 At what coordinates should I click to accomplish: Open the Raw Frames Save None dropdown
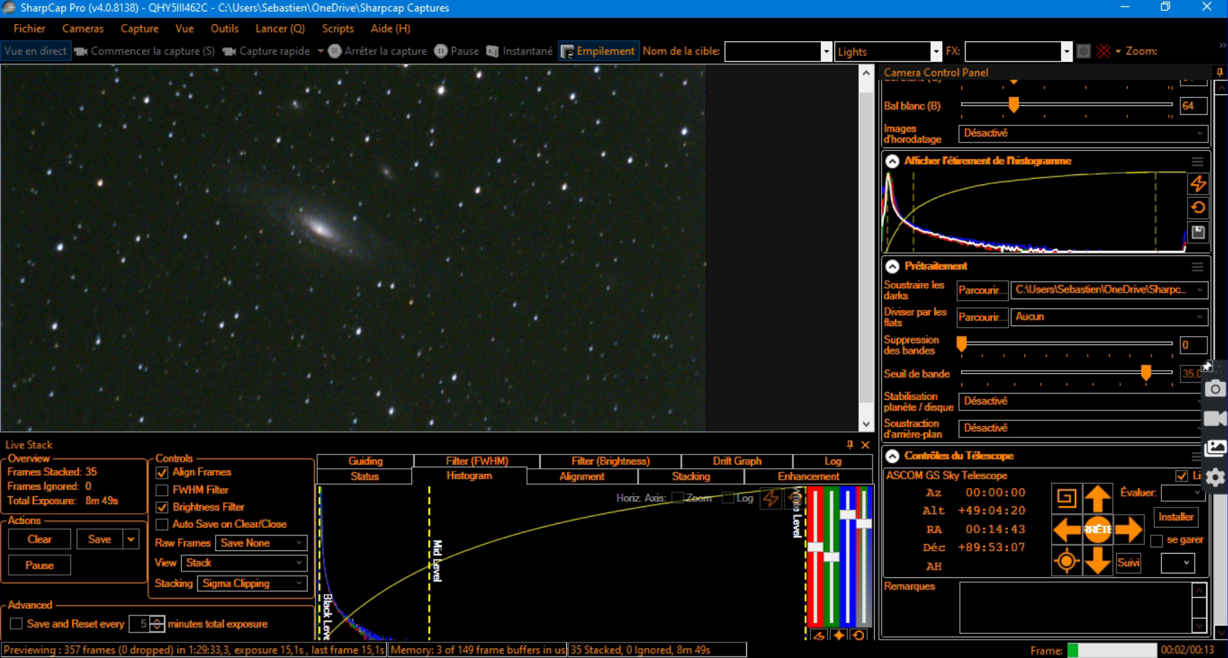[x=261, y=543]
